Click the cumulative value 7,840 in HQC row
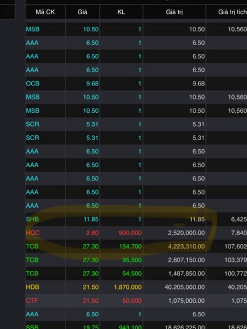Image resolution: width=247 pixels, height=329 pixels. [239, 233]
